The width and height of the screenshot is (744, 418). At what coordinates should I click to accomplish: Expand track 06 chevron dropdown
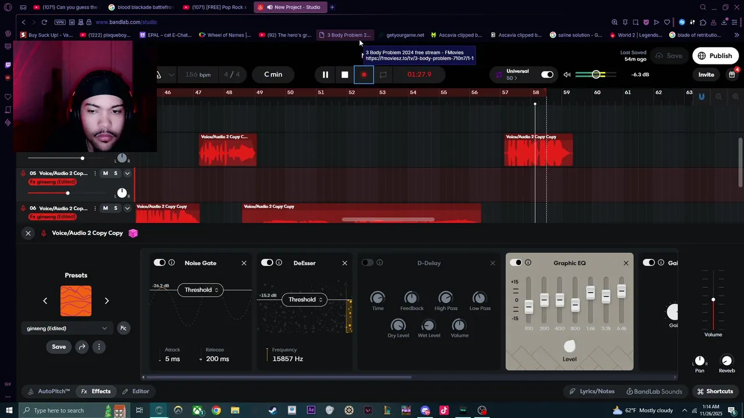click(127, 208)
